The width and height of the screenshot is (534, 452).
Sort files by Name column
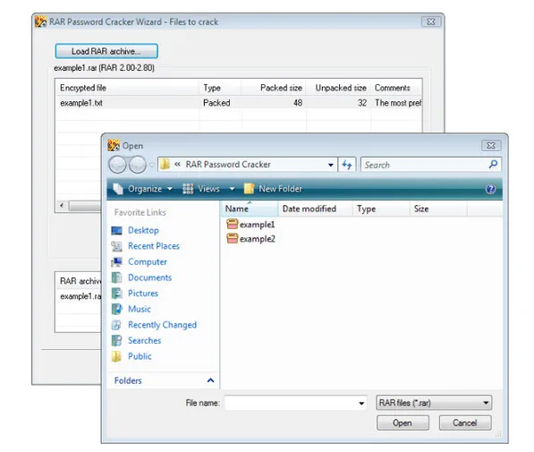[x=250, y=209]
